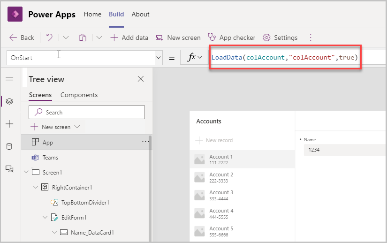387x243 pixels.
Task: Collapse the Screen1 tree node
Action: coord(26,172)
